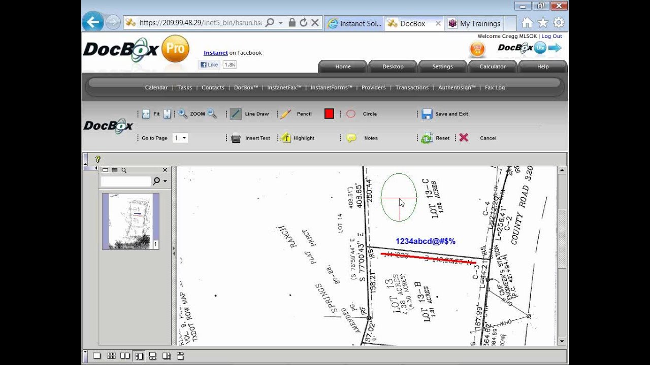The width and height of the screenshot is (650, 365).
Task: Open the yellow question mark help
Action: (98, 159)
